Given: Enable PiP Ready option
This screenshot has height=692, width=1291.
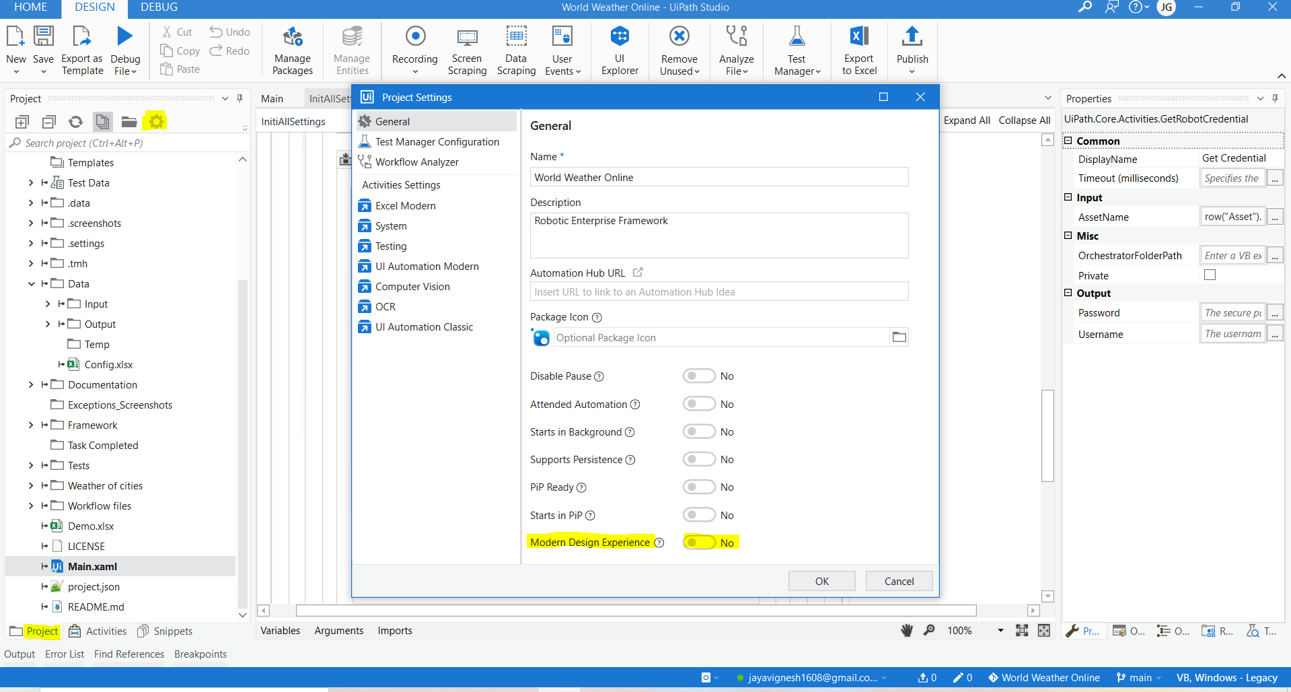Looking at the screenshot, I should (699, 487).
